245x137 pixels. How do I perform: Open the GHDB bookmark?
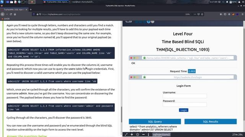point(6,19)
